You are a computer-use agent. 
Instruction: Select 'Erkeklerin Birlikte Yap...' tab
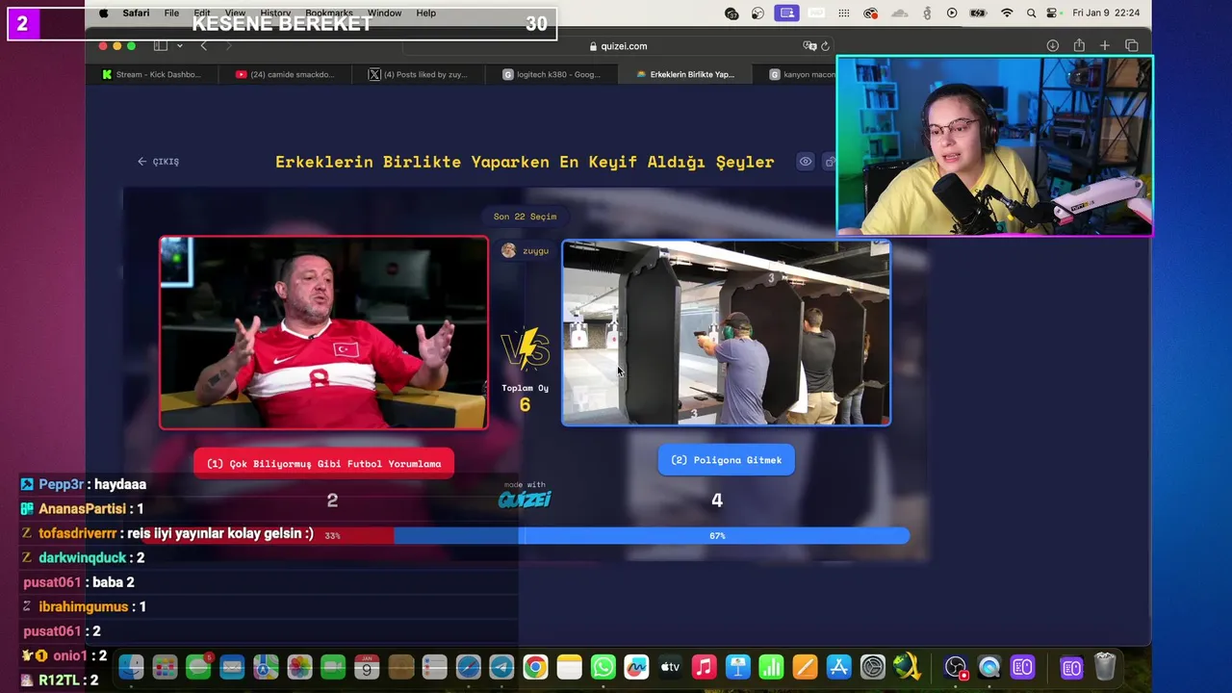pos(685,74)
